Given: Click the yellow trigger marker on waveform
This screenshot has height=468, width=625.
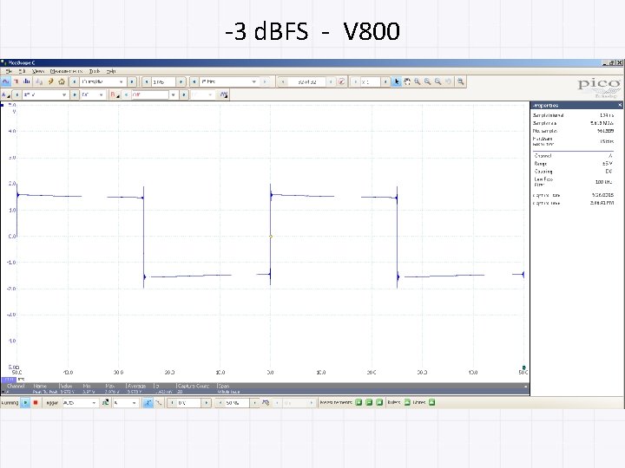Looking at the screenshot, I should [x=271, y=237].
